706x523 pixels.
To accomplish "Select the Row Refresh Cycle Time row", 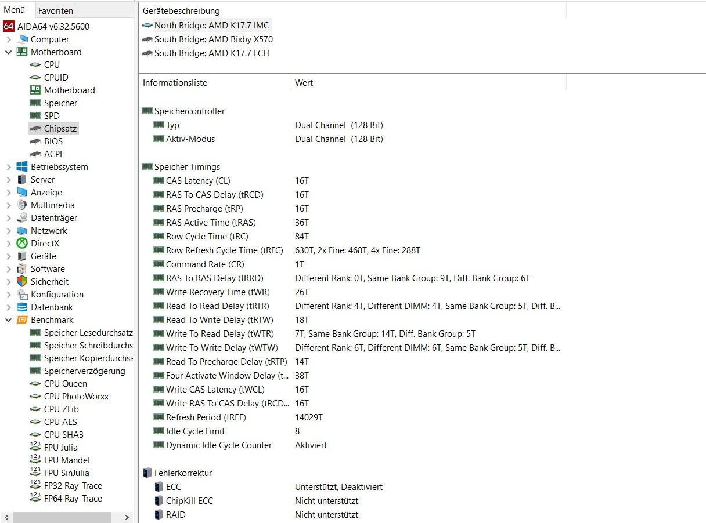I will (x=352, y=250).
